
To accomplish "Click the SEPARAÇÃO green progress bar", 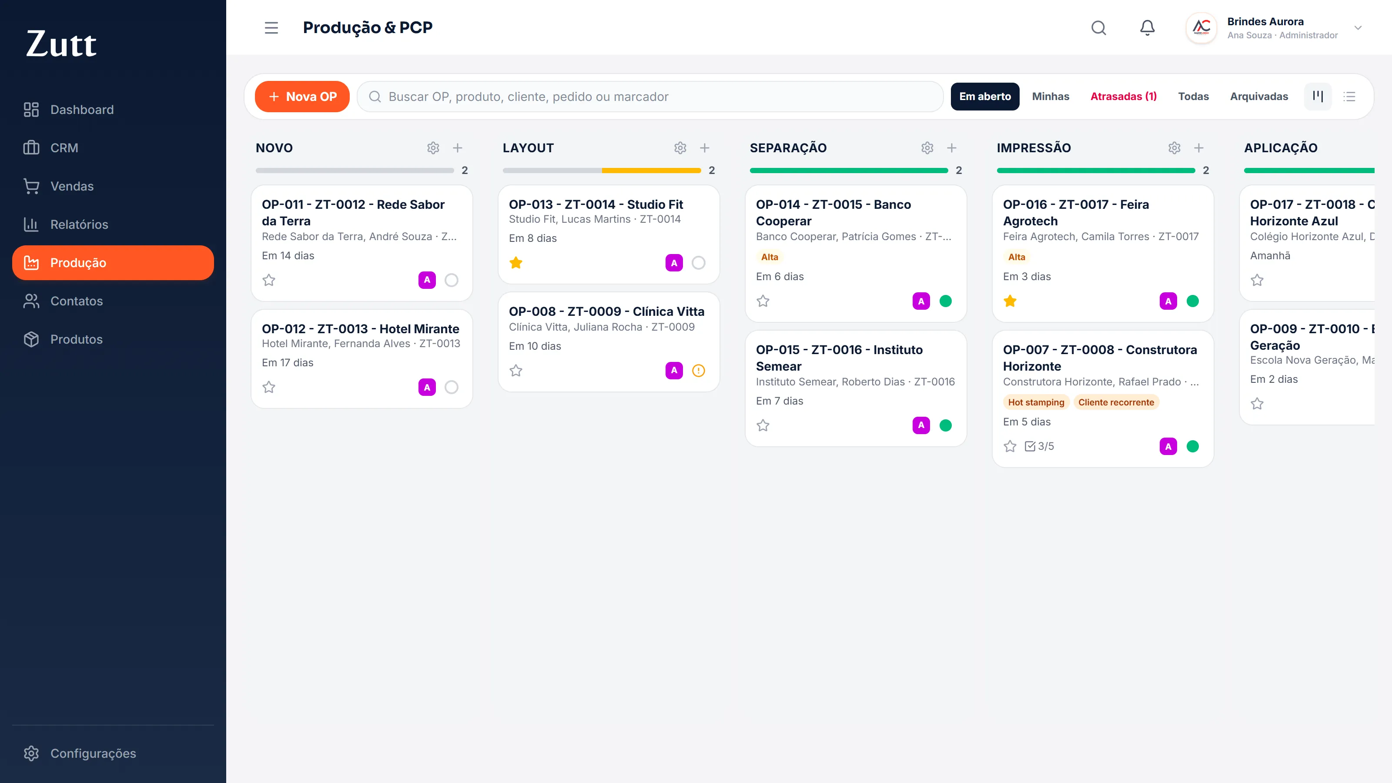I will 849,170.
